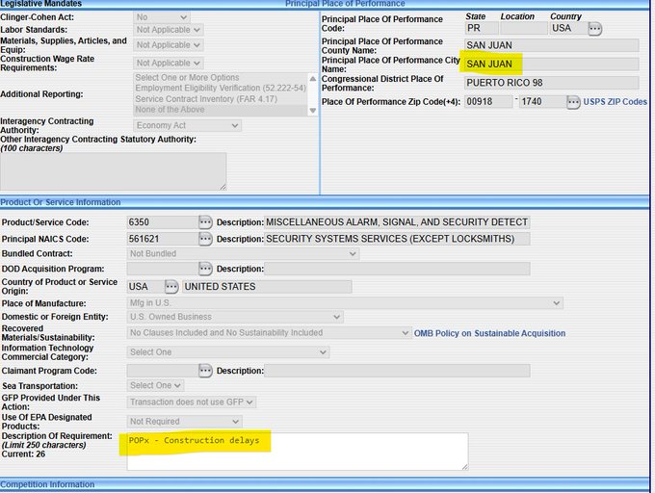Open the Country lookup next to USA
Viewport: 655px width, 493px height.
click(594, 29)
